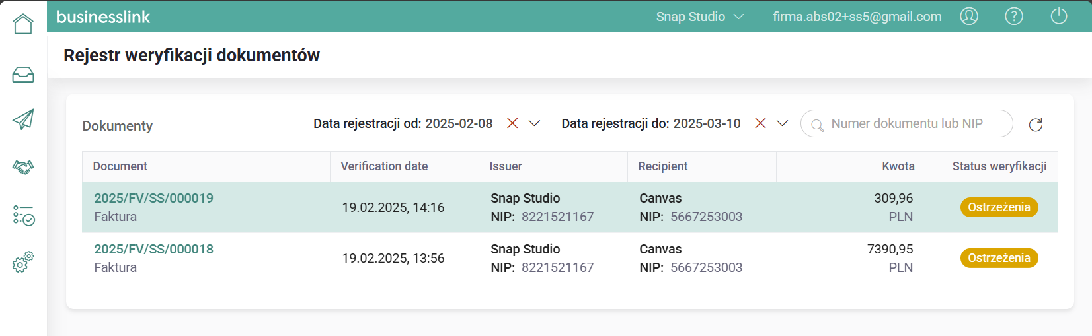This screenshot has width=1092, height=336.
Task: Open the settings gears icon
Action: (23, 262)
